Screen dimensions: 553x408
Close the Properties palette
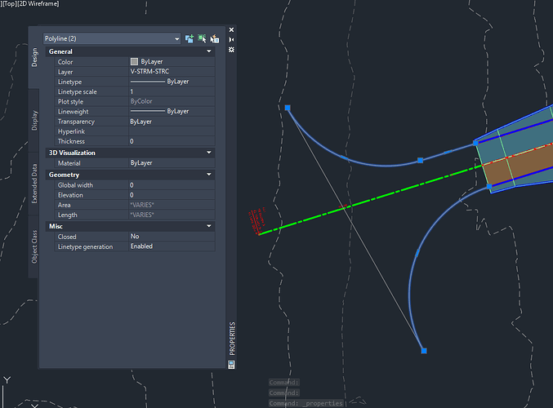coord(231,30)
